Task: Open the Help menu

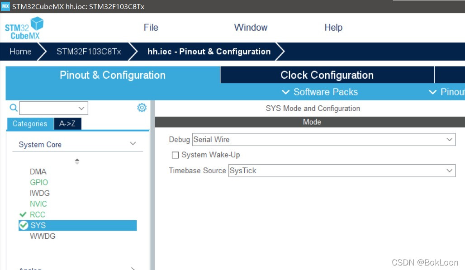Action: 333,28
